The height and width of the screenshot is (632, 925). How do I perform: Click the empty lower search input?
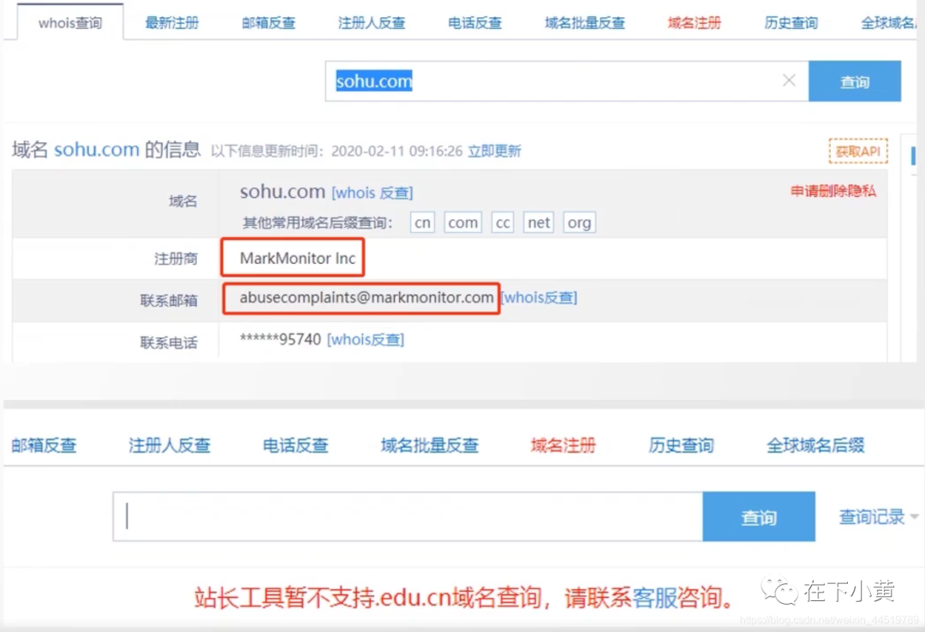click(x=409, y=516)
